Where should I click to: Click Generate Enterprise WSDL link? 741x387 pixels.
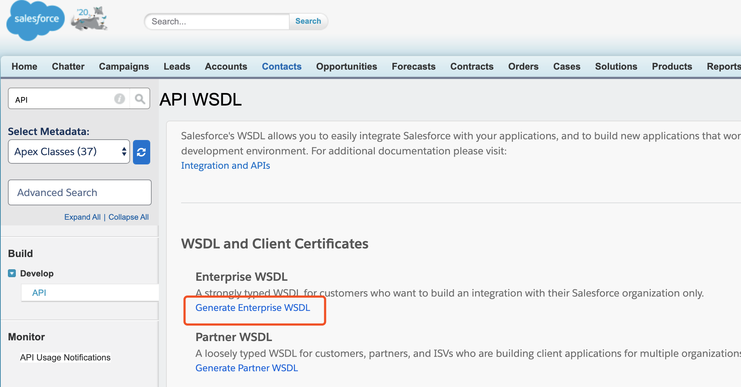point(253,308)
